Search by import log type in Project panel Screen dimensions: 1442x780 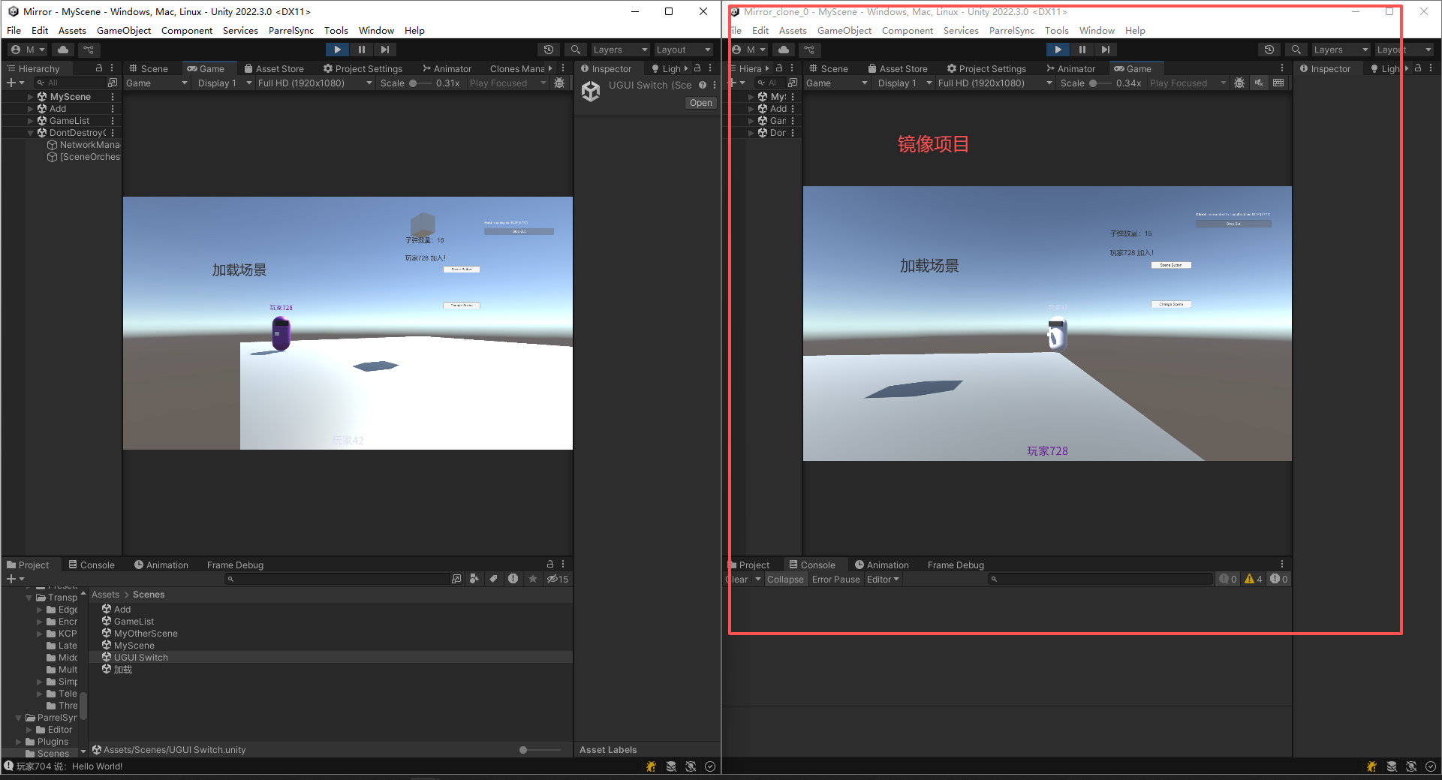(513, 579)
